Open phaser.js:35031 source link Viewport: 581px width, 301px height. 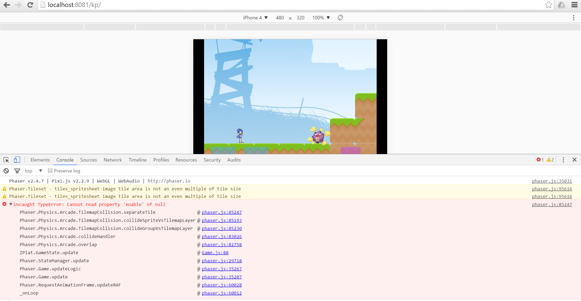552,181
